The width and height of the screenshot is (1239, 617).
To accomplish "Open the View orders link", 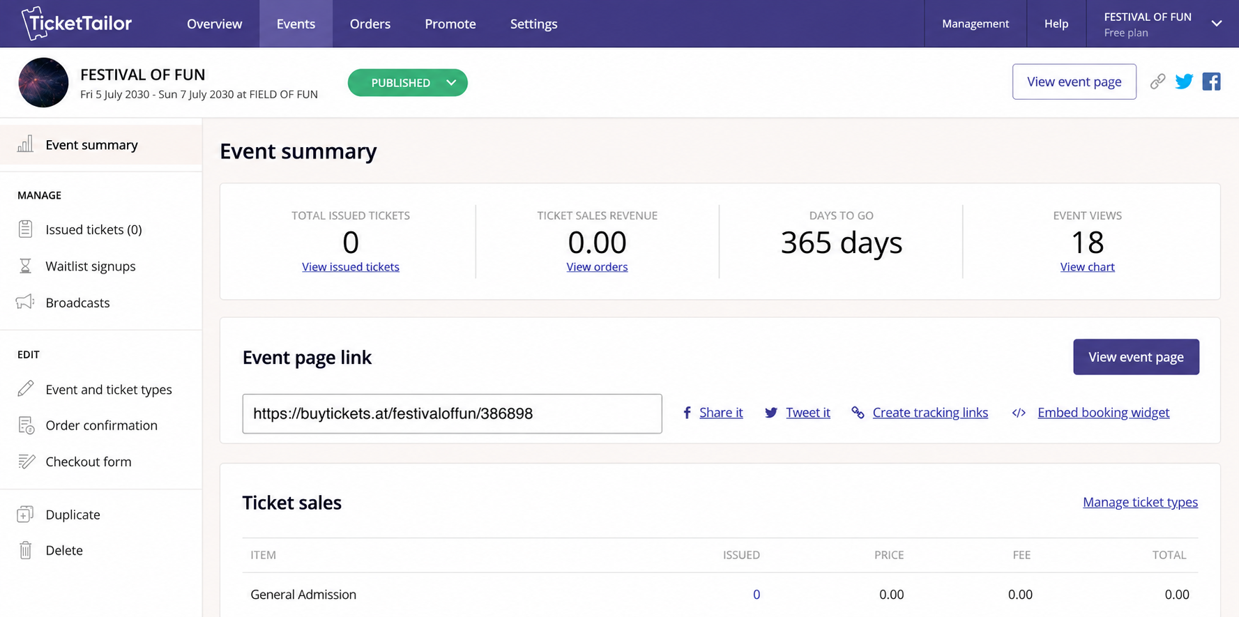I will [597, 267].
